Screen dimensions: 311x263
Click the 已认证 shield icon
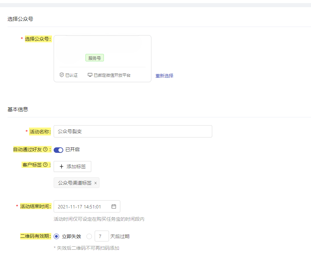62,75
